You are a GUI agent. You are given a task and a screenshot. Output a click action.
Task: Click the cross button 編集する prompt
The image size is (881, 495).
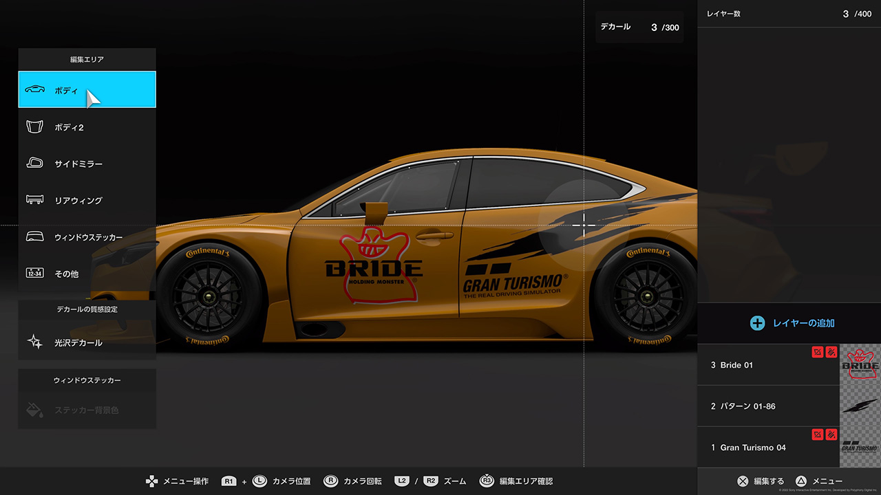pos(743,481)
